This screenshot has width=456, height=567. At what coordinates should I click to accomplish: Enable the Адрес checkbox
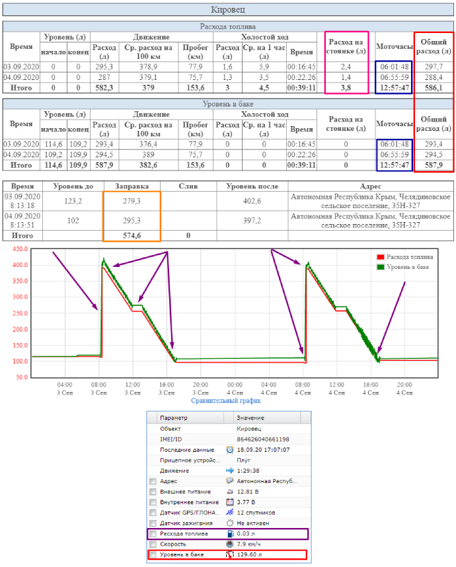tap(153, 481)
